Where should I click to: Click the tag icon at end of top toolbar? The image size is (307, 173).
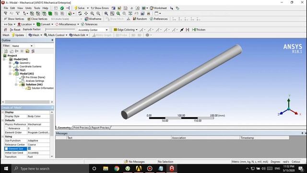[177, 8]
